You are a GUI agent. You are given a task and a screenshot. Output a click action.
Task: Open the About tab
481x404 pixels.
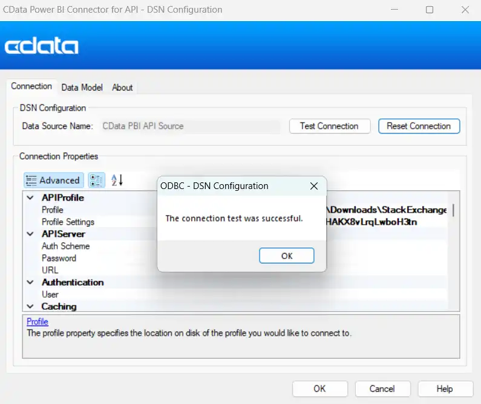(x=122, y=88)
